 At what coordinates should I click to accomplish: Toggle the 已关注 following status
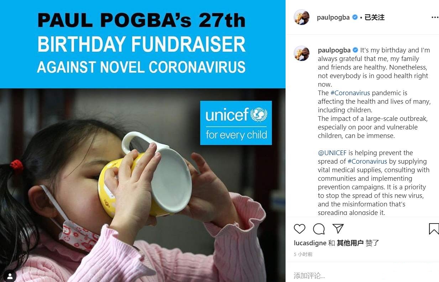[x=375, y=17]
